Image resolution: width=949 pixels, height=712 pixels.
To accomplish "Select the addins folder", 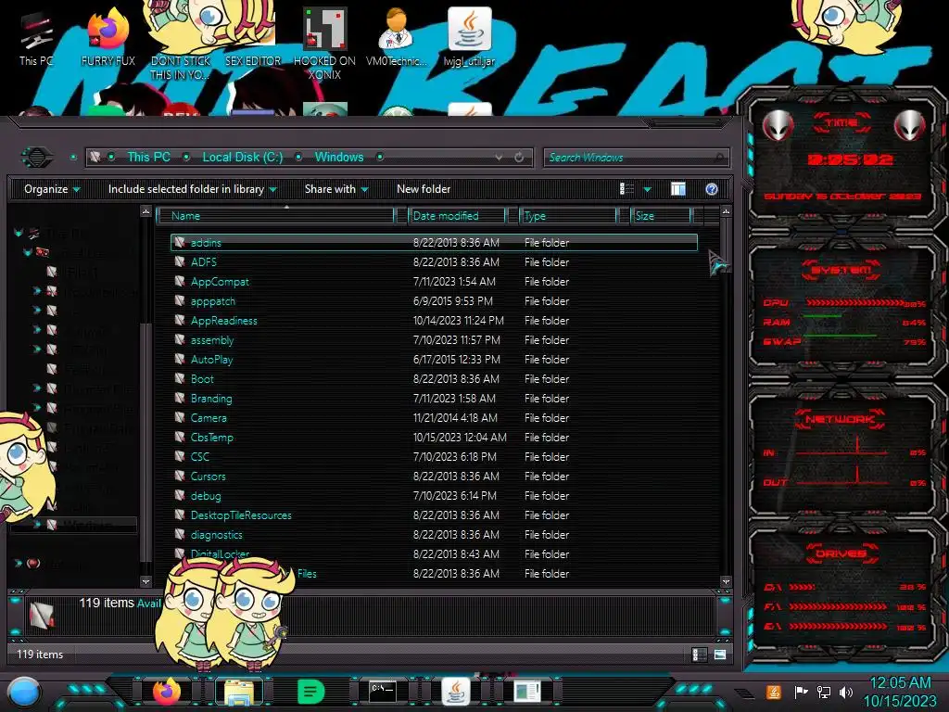I will click(x=434, y=243).
